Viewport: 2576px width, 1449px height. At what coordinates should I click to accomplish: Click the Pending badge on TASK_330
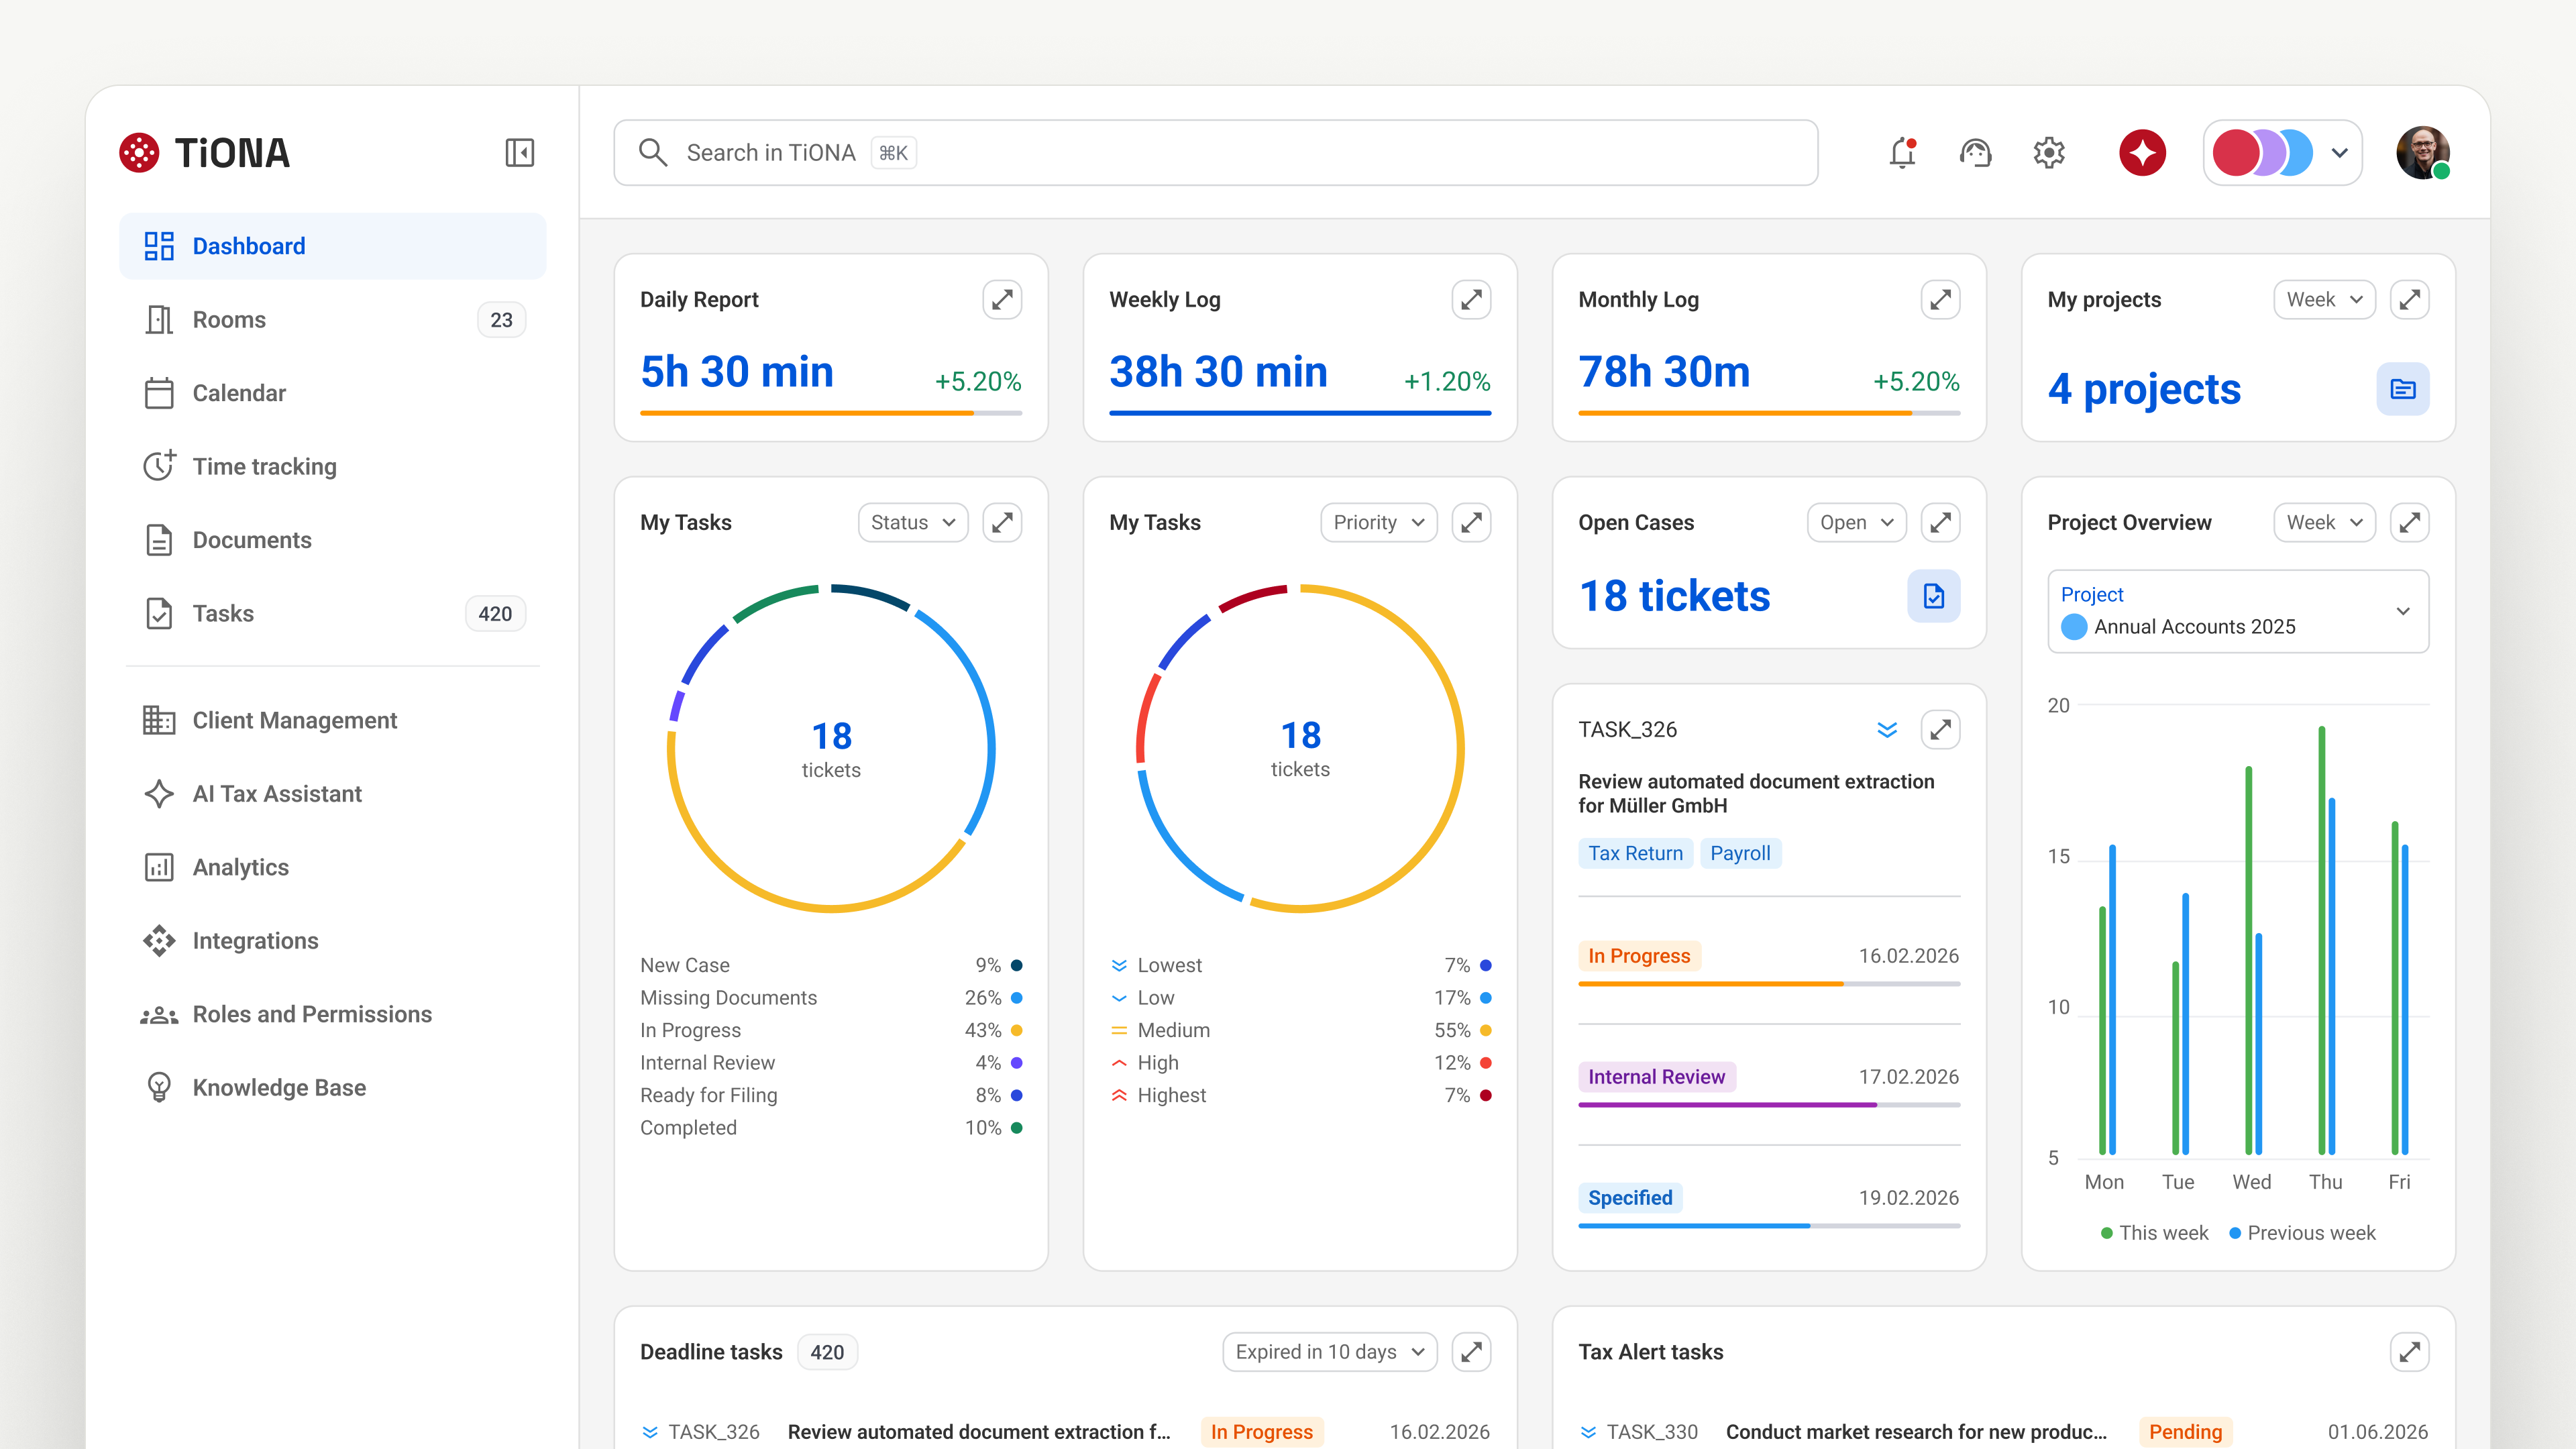2185,1432
